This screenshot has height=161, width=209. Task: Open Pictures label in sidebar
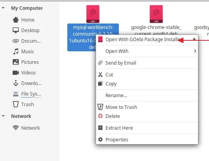30,62
